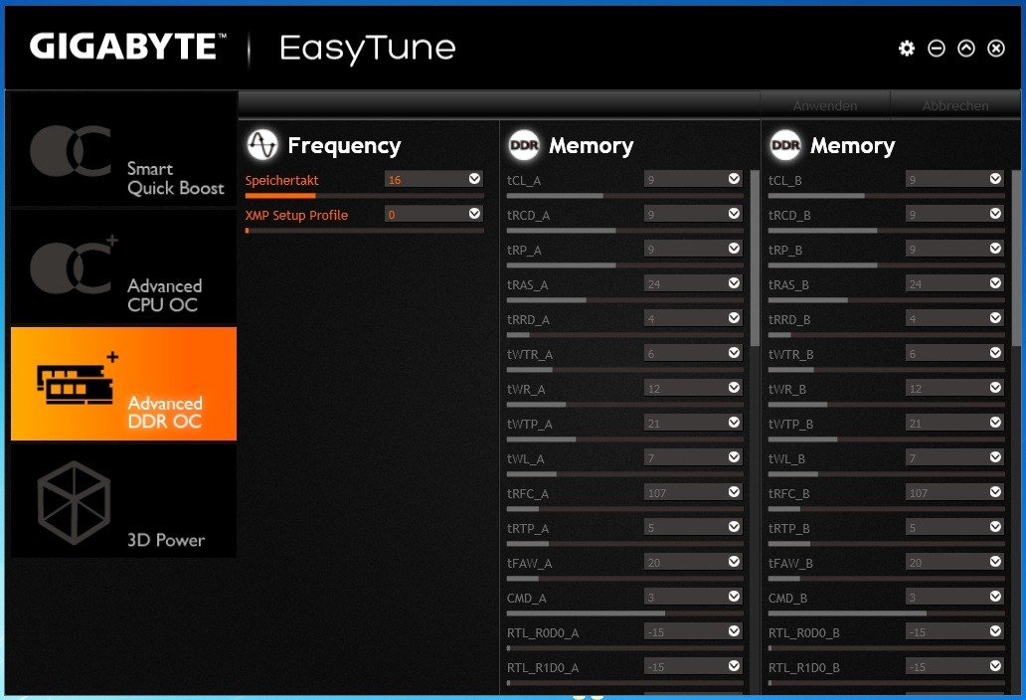Click the XMP Setup Profile slider
Screen dimensions: 1026x700
coord(365,231)
